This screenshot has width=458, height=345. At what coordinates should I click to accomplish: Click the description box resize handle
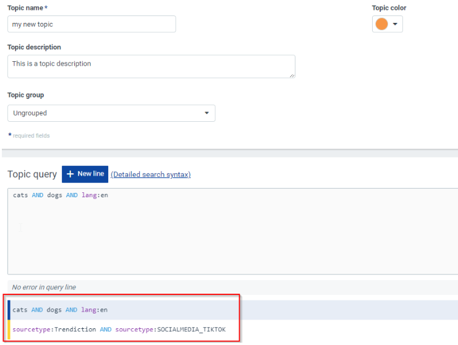[292, 75]
